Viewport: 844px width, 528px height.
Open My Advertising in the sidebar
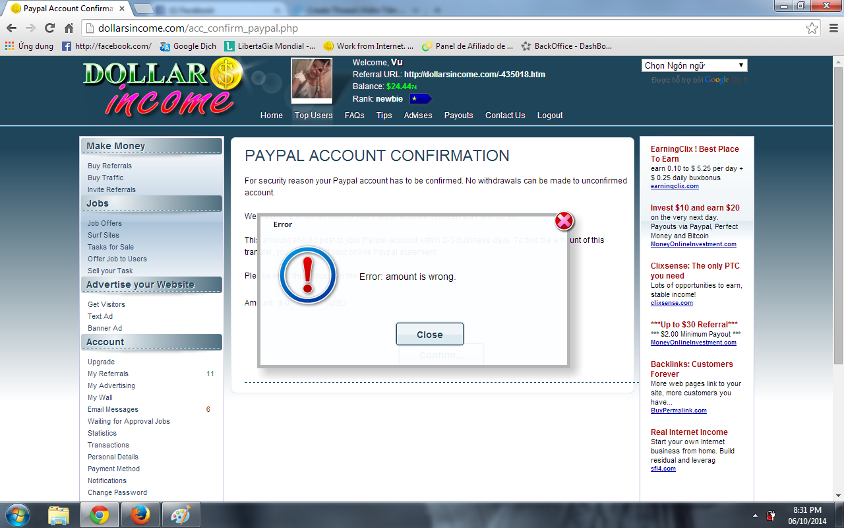pyautogui.click(x=111, y=385)
